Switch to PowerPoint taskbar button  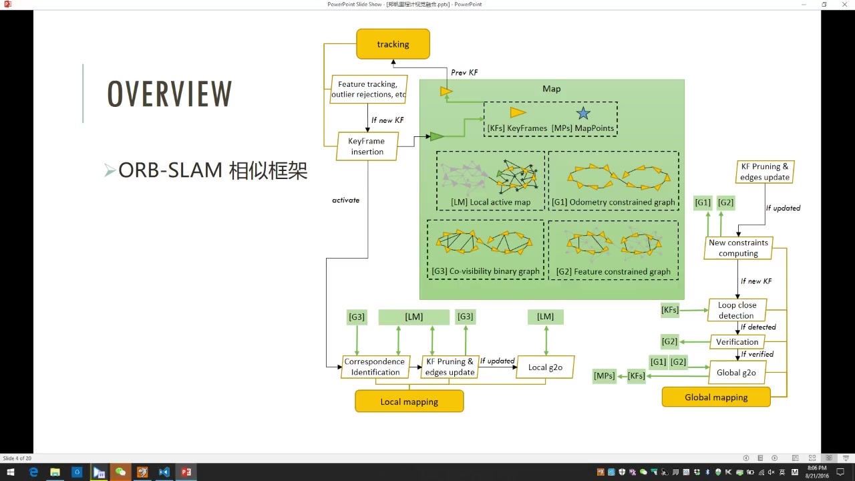click(186, 472)
